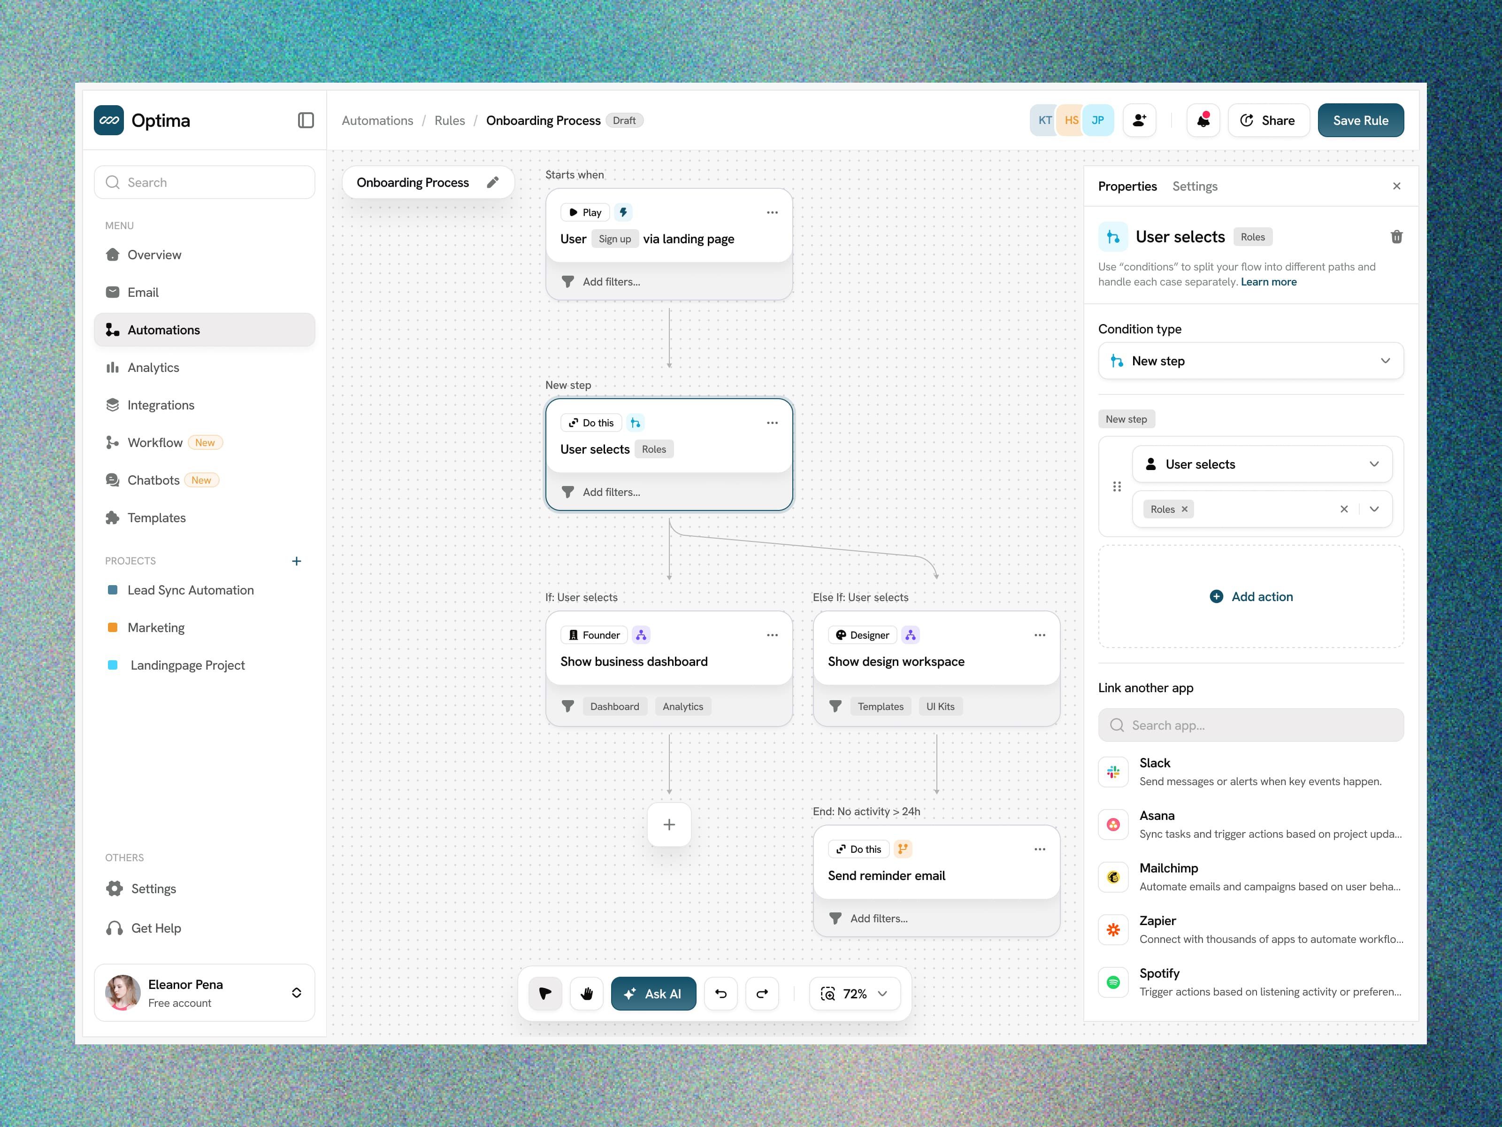Click the branch icon on Send reminder email card
The image size is (1502, 1127).
(903, 849)
